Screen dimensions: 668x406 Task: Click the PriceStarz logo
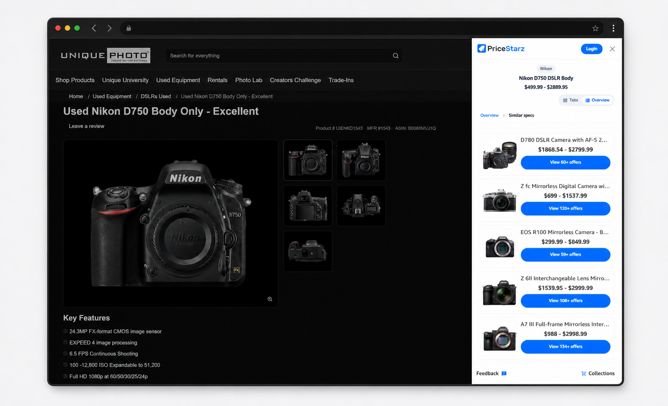(x=501, y=49)
